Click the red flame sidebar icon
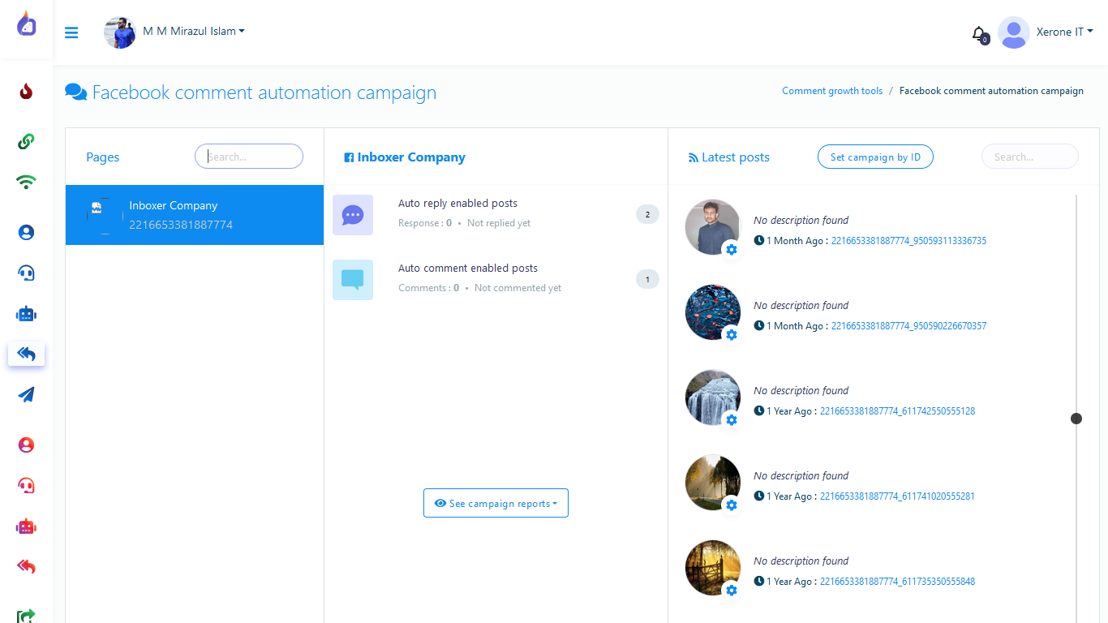Screen dimensions: 1108x623 [26, 92]
